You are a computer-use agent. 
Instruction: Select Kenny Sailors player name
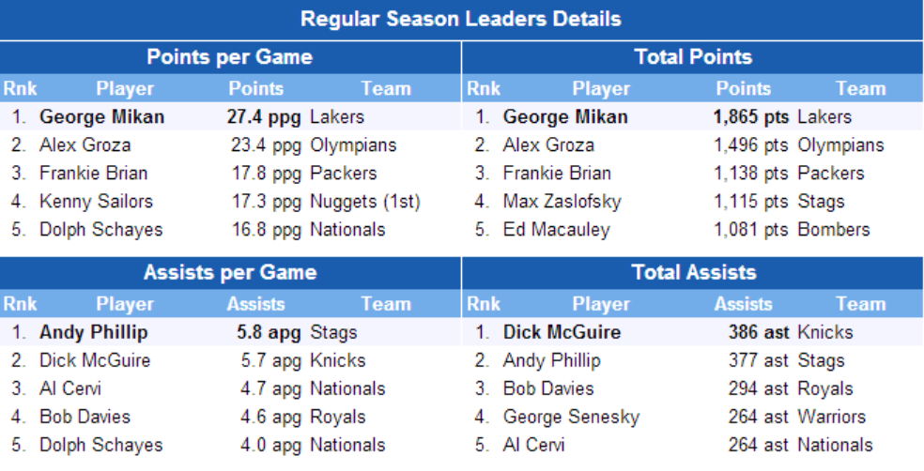click(x=96, y=202)
